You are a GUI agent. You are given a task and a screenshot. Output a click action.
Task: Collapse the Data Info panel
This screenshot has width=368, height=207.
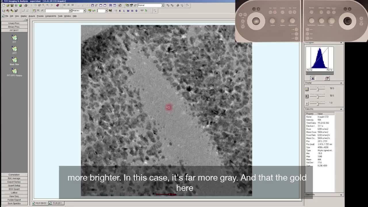click(341, 109)
